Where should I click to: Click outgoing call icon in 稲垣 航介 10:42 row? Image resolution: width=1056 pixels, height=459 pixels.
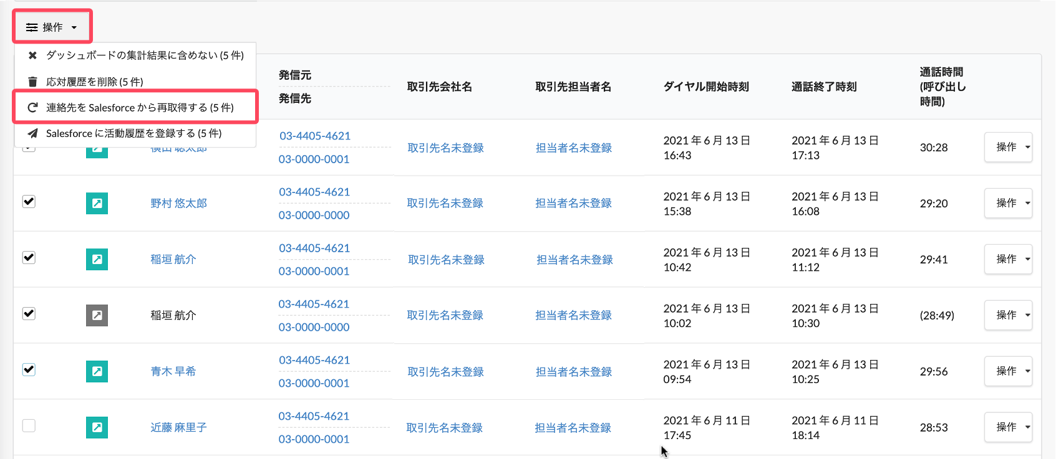(x=97, y=259)
